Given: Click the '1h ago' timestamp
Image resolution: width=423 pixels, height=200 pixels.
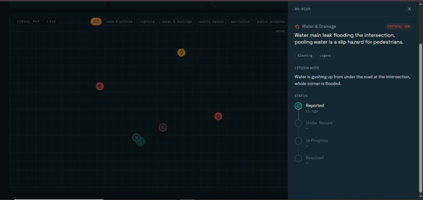Looking at the screenshot, I should tap(312, 111).
